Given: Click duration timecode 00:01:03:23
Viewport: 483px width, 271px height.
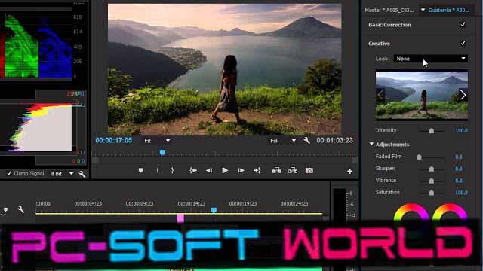Looking at the screenshot, I should pyautogui.click(x=334, y=141).
